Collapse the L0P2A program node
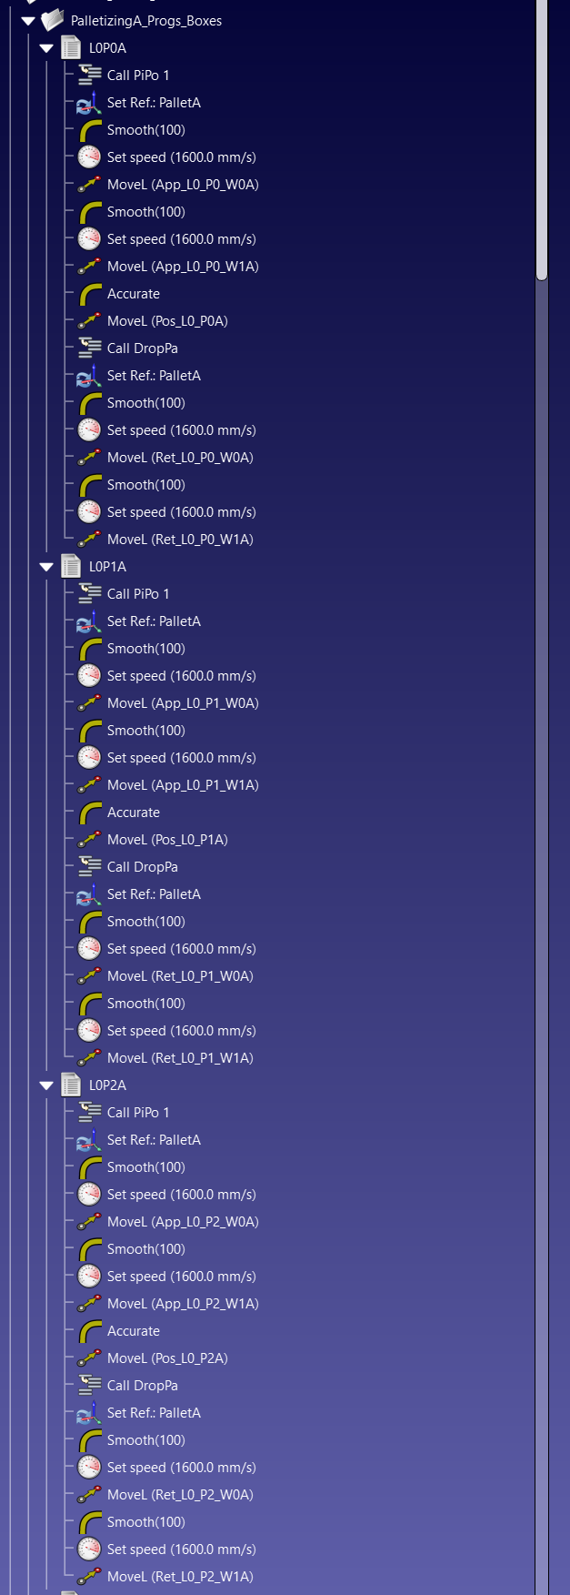Image resolution: width=570 pixels, height=1595 pixels. (46, 1085)
